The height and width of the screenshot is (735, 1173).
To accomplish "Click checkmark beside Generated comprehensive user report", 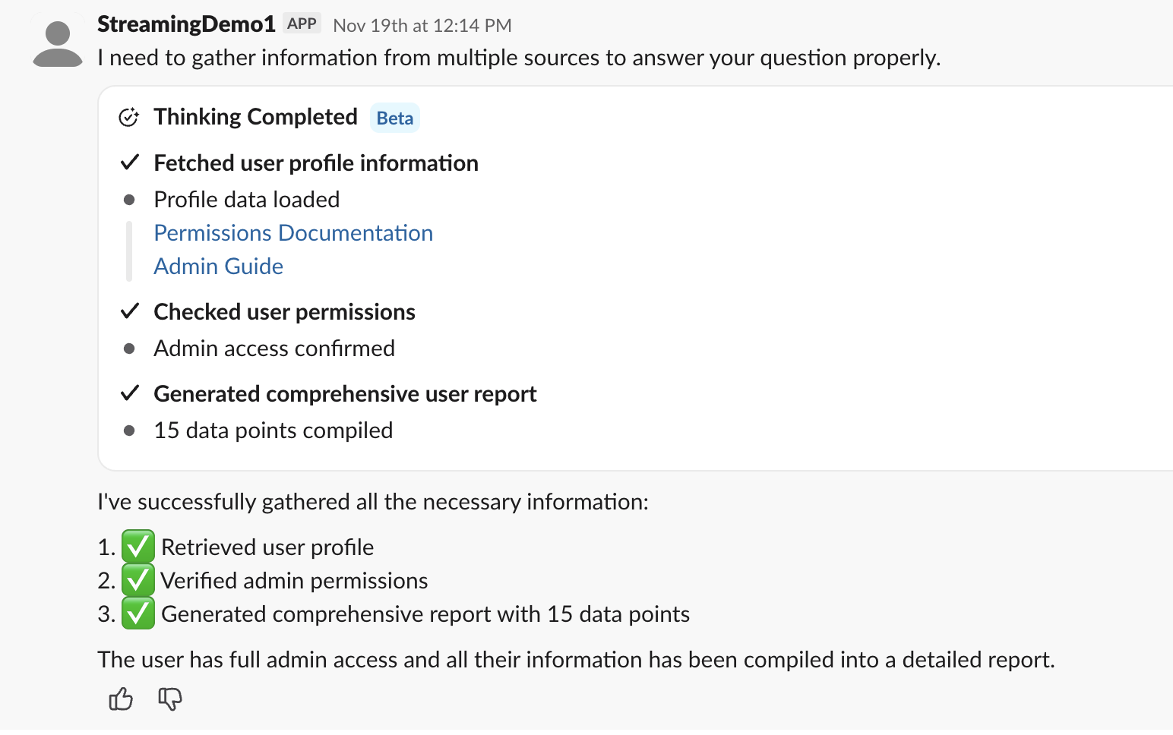I will click(130, 393).
